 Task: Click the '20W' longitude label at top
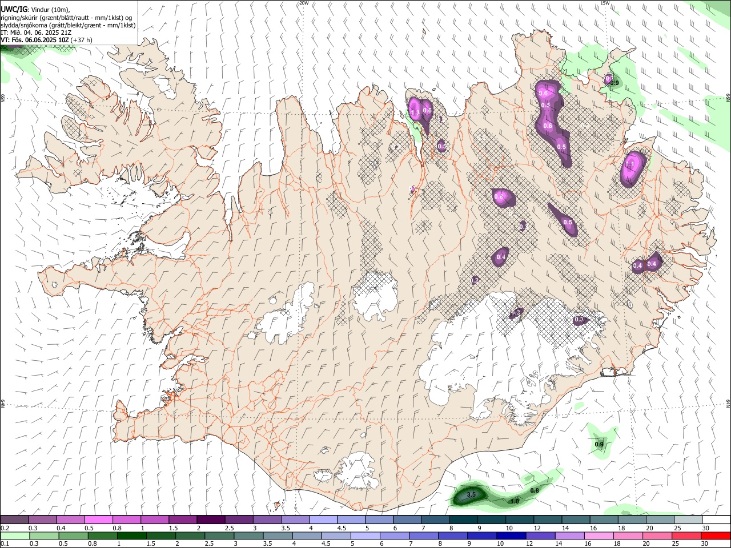[304, 3]
